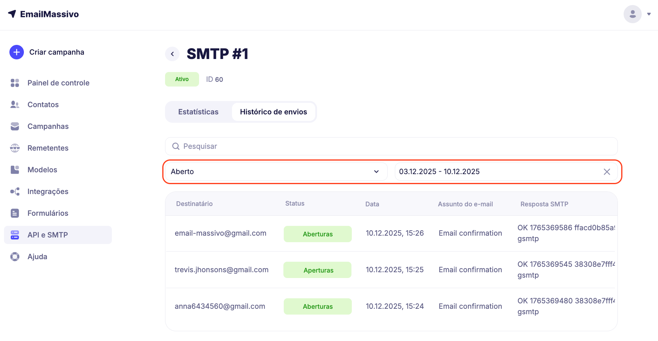The height and width of the screenshot is (341, 658).
Task: Open Painel de controle grid icon
Action: (x=15, y=83)
